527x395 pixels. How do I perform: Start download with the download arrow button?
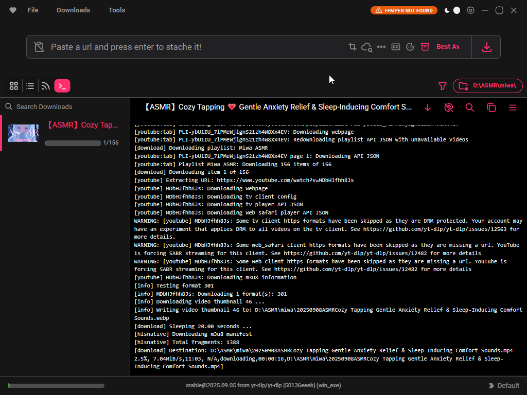click(x=486, y=47)
